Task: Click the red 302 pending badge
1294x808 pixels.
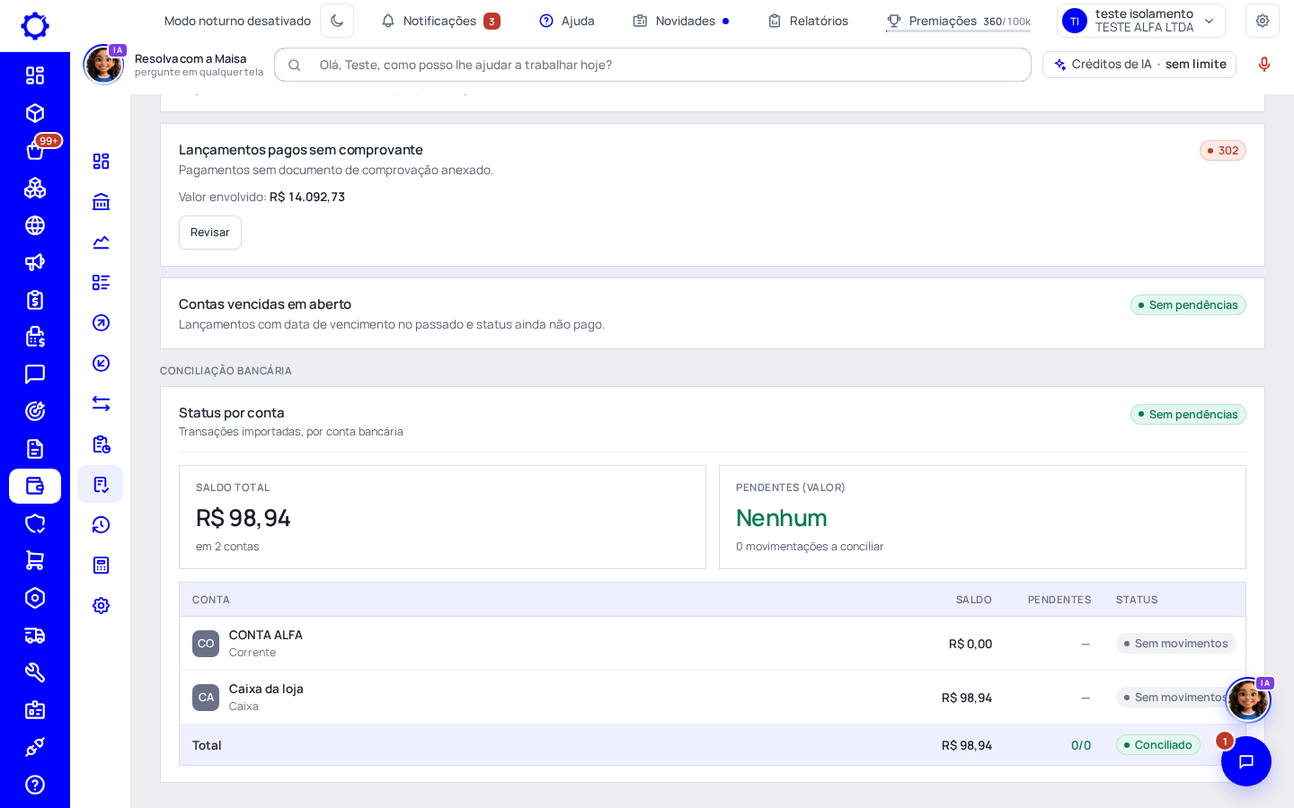Action: click(1223, 151)
